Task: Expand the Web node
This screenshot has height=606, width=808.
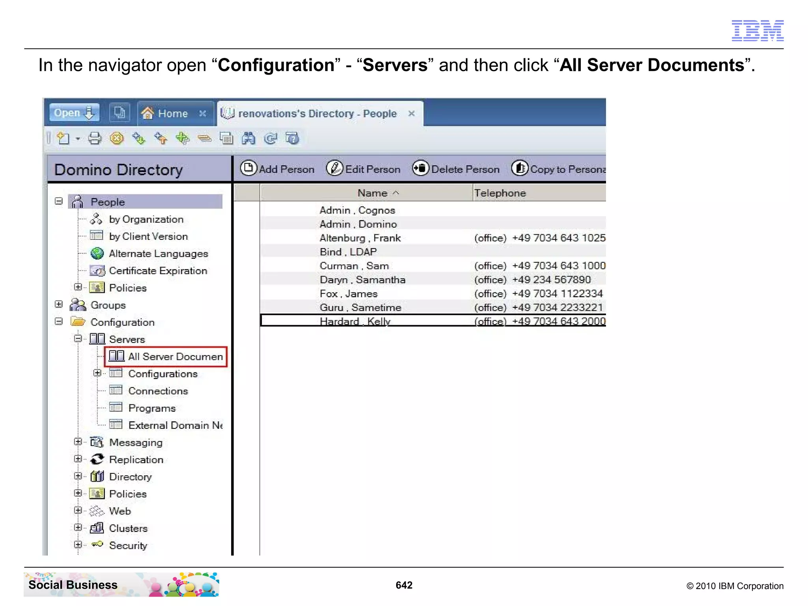Action: [78, 511]
